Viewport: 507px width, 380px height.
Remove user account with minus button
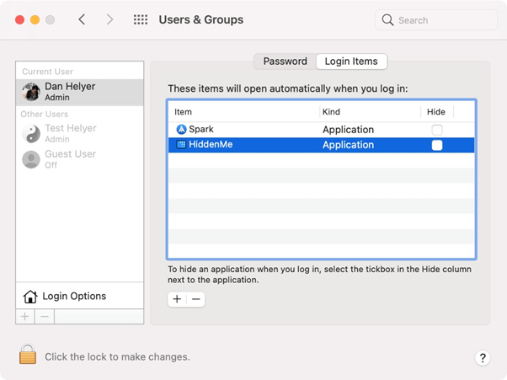click(x=45, y=316)
